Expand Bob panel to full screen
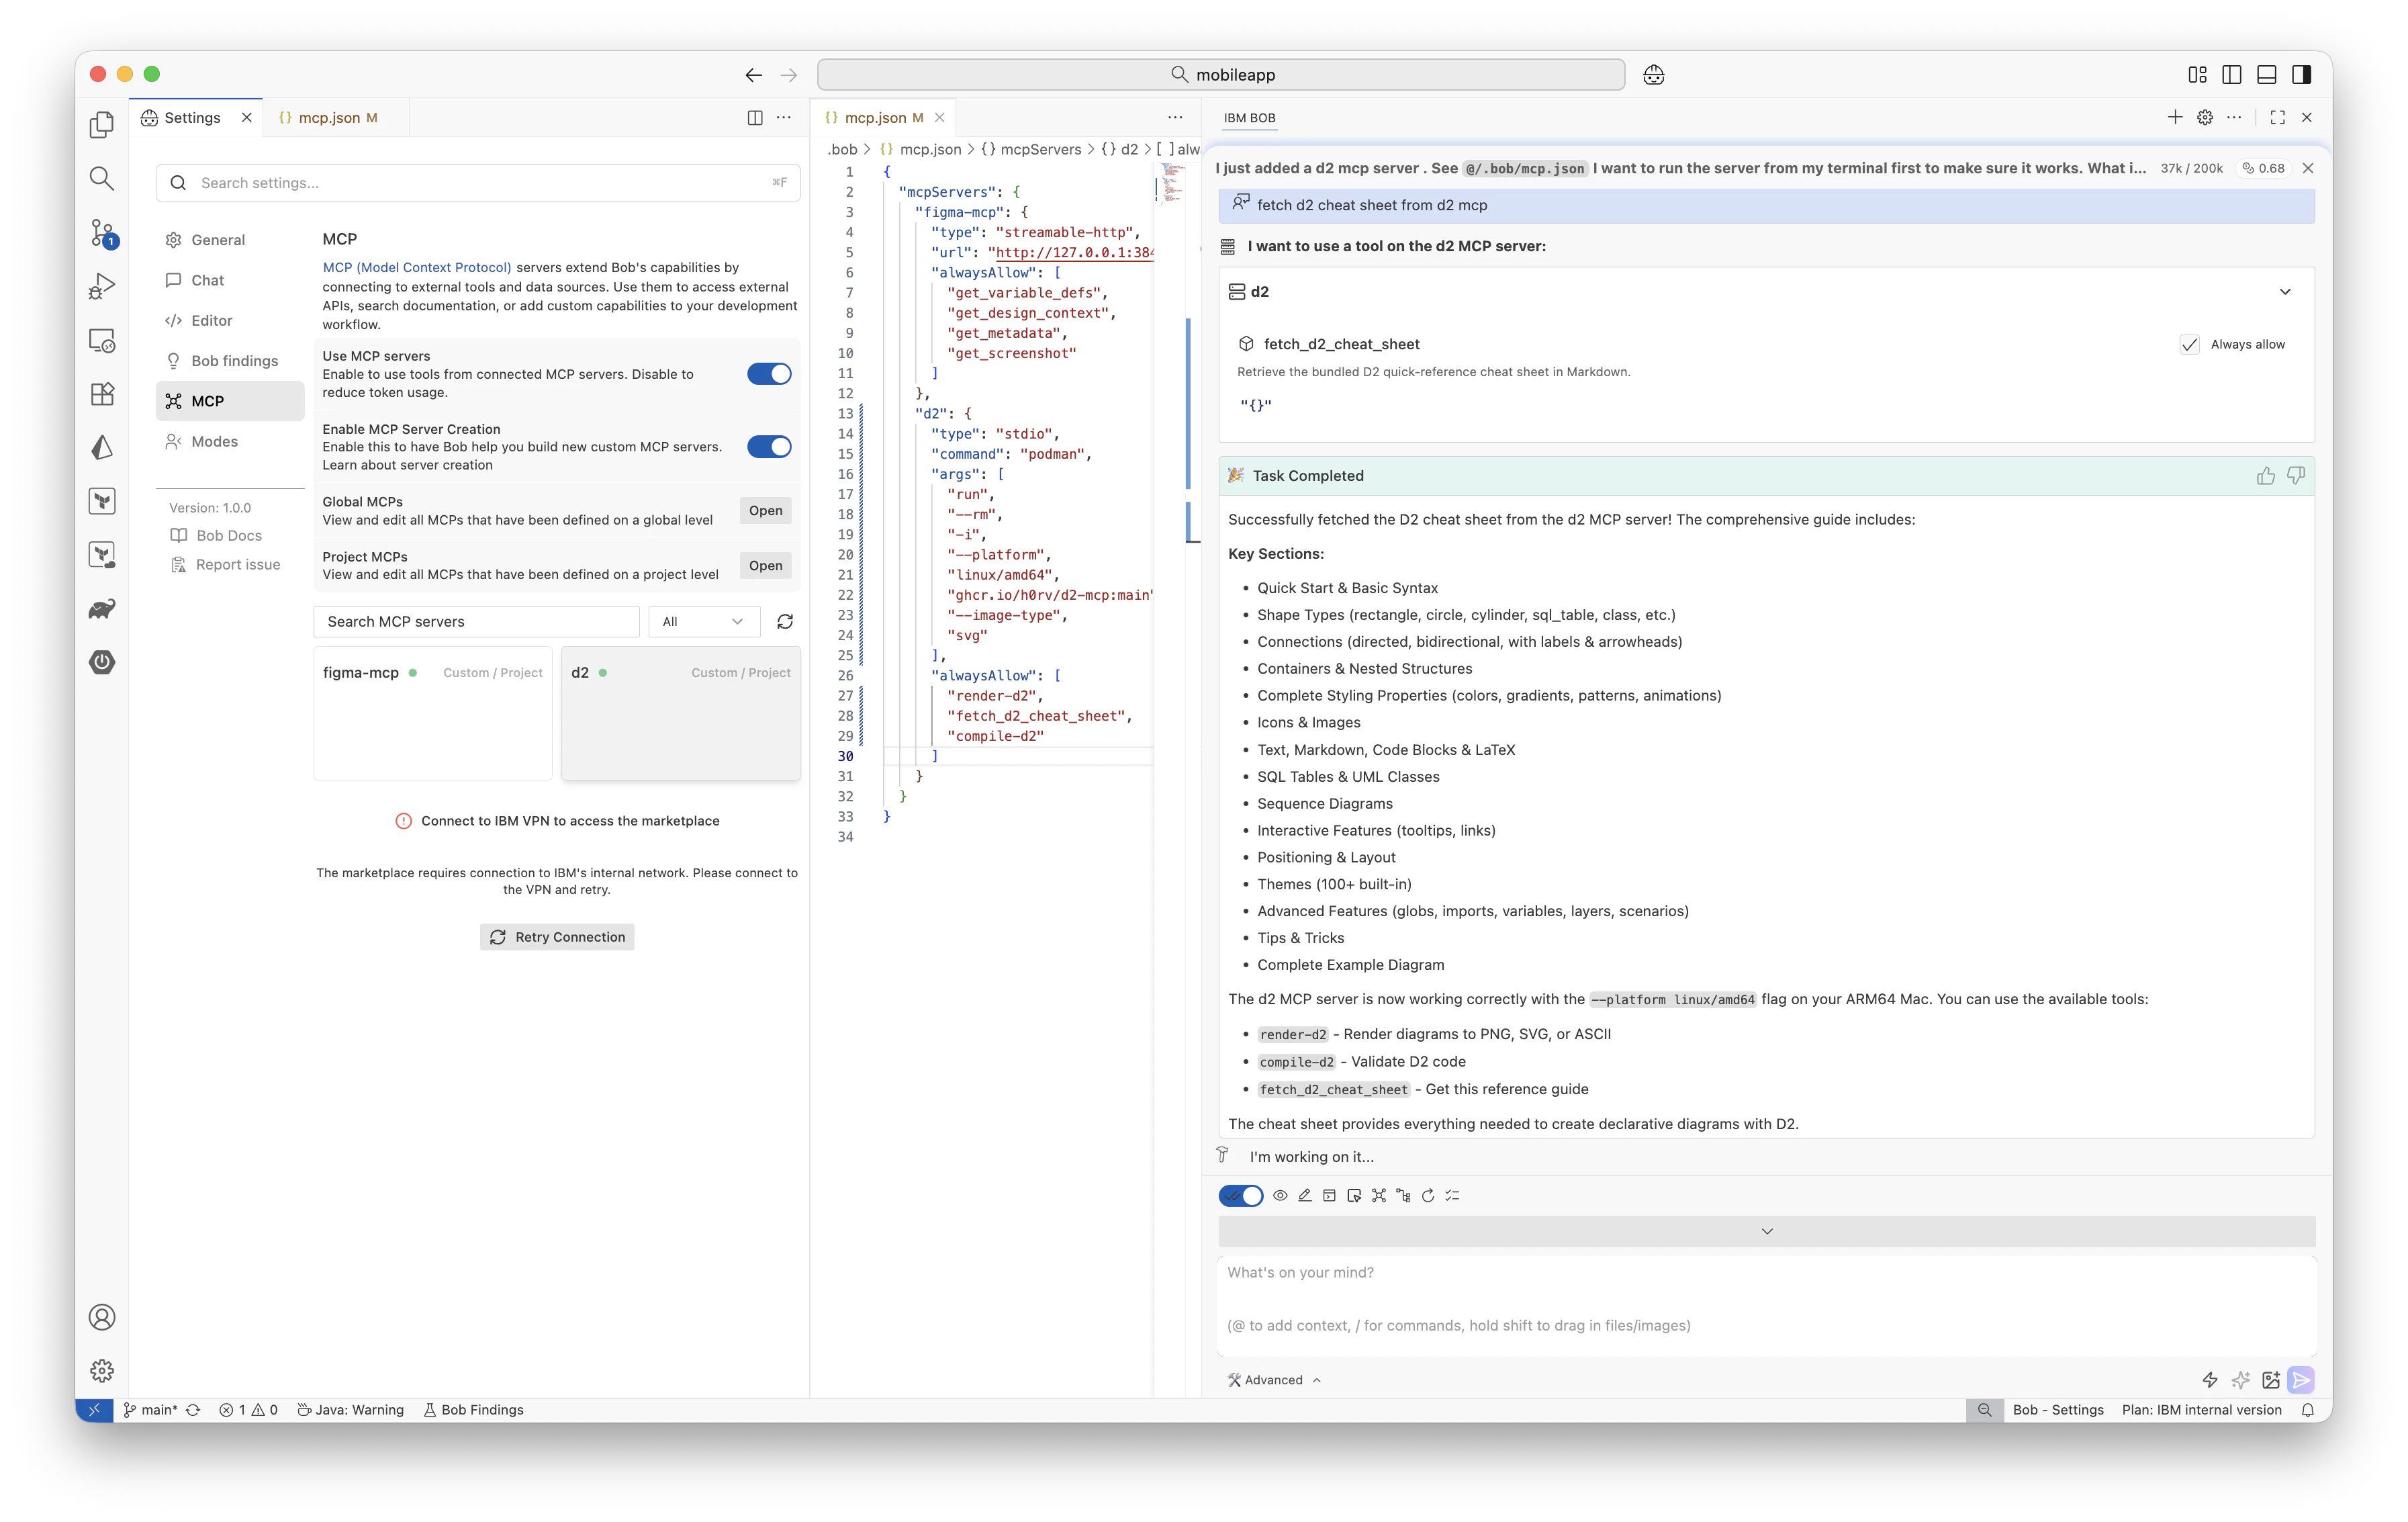This screenshot has height=1522, width=2408. [2277, 118]
